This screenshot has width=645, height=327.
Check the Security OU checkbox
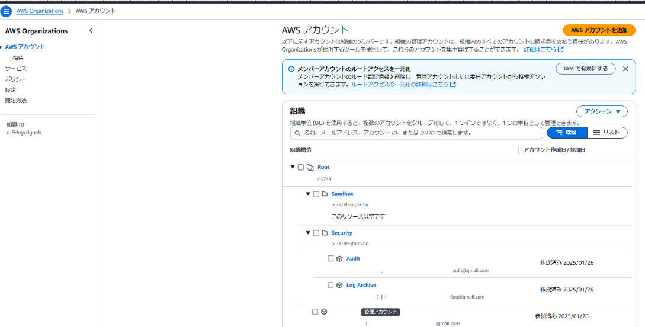(x=316, y=233)
